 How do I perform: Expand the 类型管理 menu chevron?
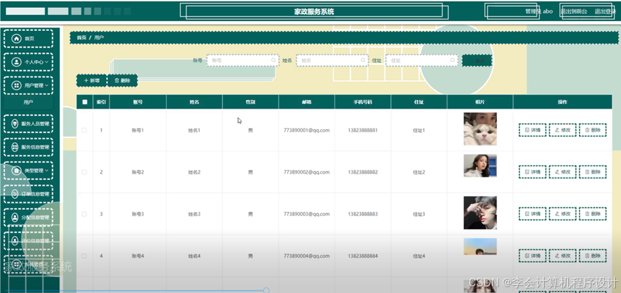coord(46,171)
